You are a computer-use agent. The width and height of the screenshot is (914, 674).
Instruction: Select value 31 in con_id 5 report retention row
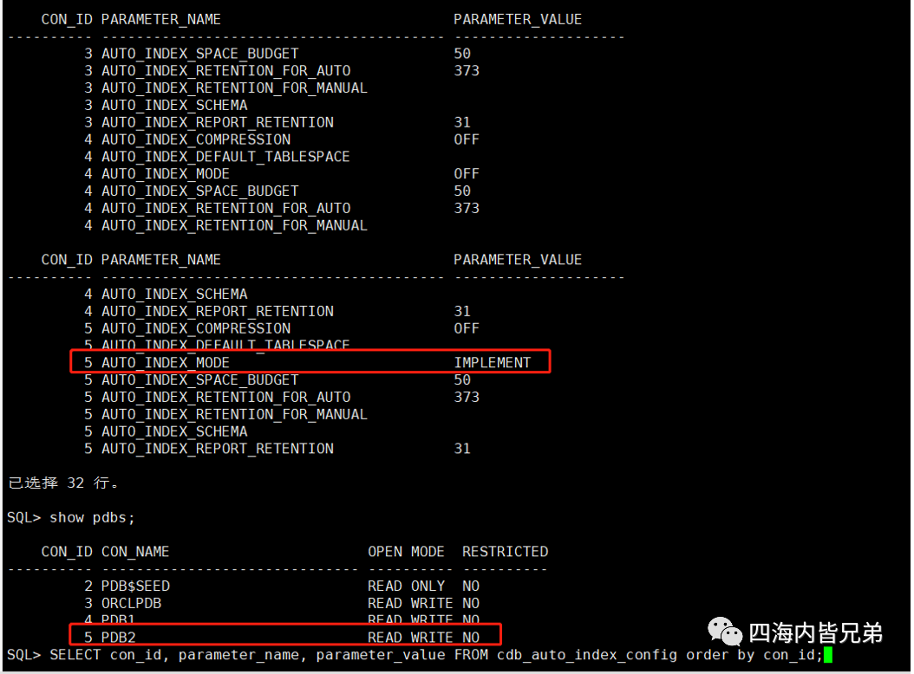(462, 449)
